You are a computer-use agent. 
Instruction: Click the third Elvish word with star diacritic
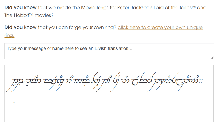click(54, 83)
